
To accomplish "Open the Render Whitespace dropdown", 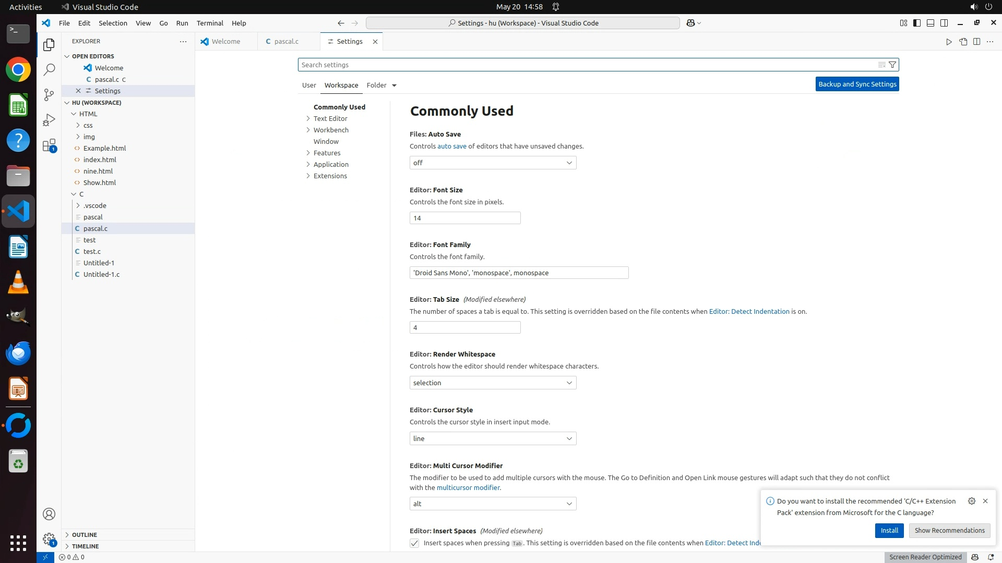I will click(x=493, y=383).
